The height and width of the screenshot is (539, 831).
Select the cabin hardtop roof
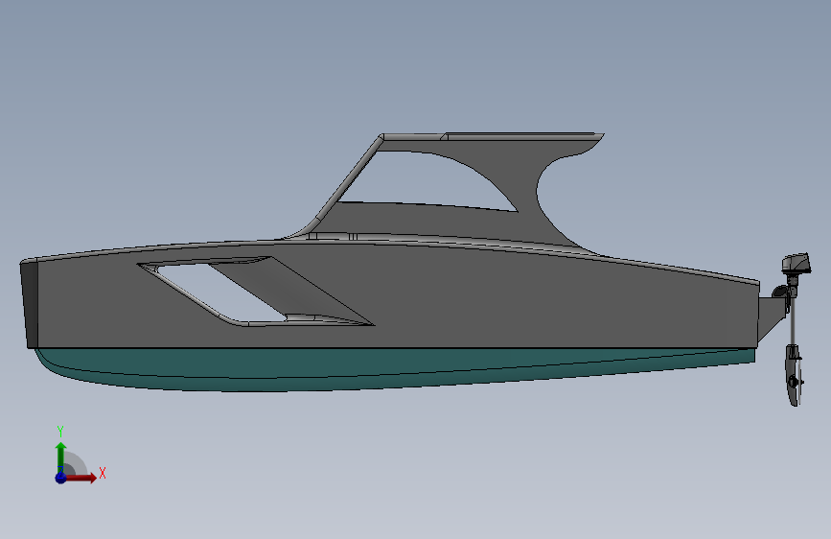point(492,137)
